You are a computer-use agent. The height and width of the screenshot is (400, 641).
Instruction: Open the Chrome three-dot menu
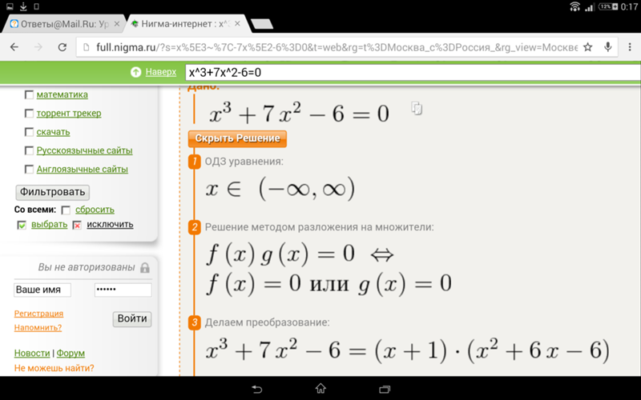[630, 47]
